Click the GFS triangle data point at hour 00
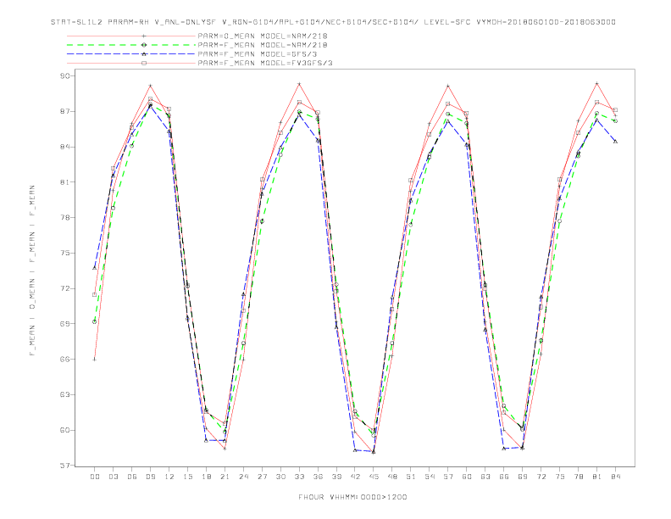671x519 pixels. coord(95,268)
